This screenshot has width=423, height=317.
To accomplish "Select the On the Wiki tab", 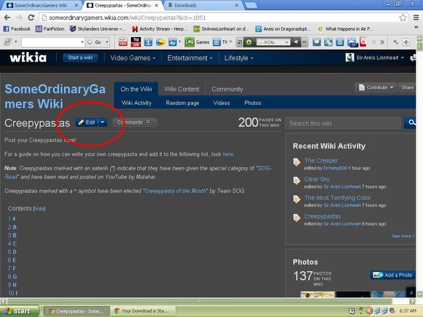I will tap(136, 89).
